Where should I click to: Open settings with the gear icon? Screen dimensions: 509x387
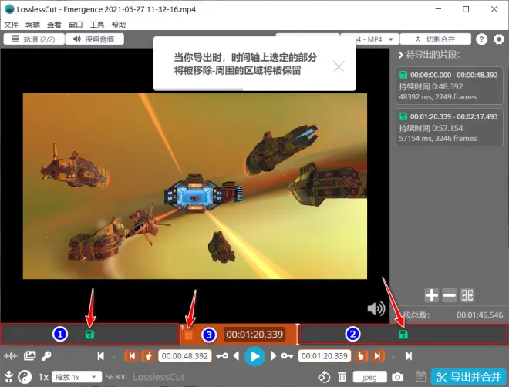[x=499, y=39]
